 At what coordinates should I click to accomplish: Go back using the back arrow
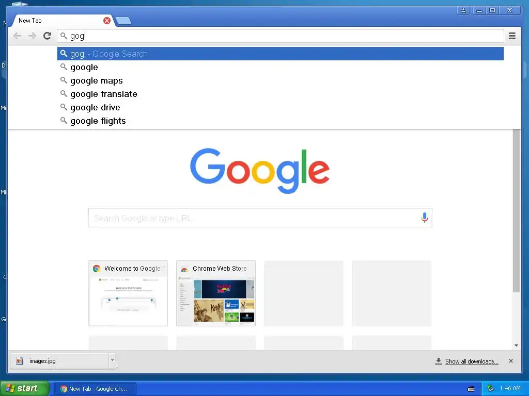click(x=17, y=36)
